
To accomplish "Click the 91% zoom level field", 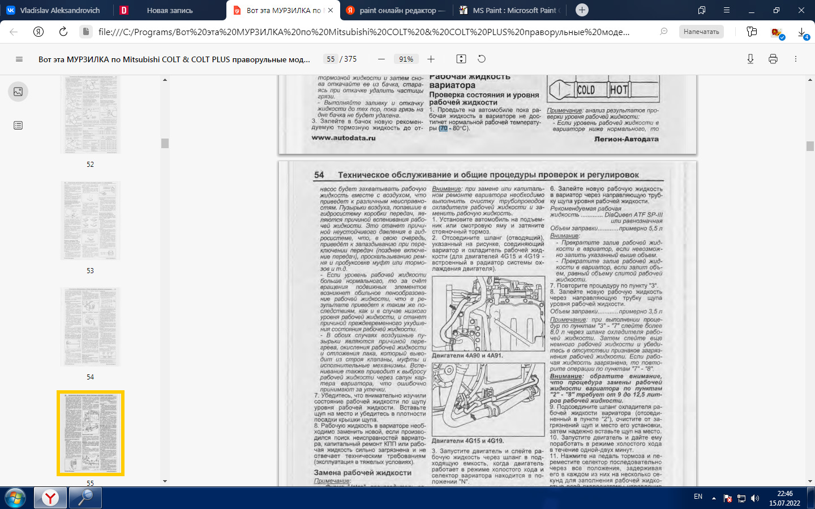I will tap(406, 59).
